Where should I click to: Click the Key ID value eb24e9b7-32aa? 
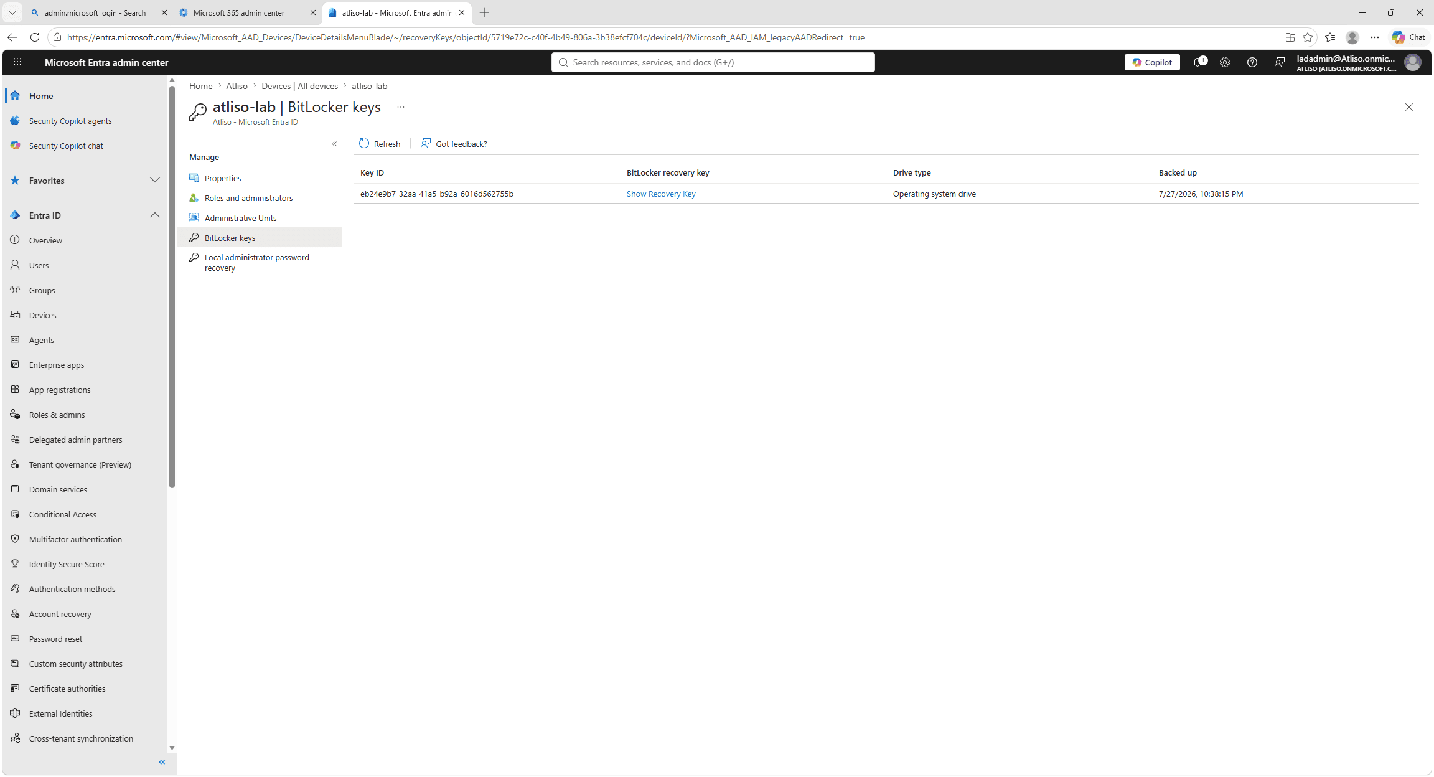tap(437, 194)
